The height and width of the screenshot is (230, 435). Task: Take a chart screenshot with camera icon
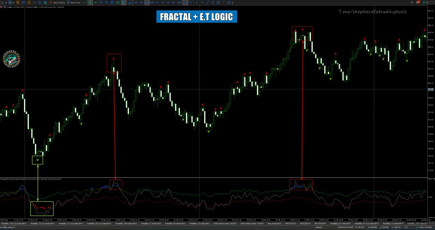pyautogui.click(x=129, y=2)
